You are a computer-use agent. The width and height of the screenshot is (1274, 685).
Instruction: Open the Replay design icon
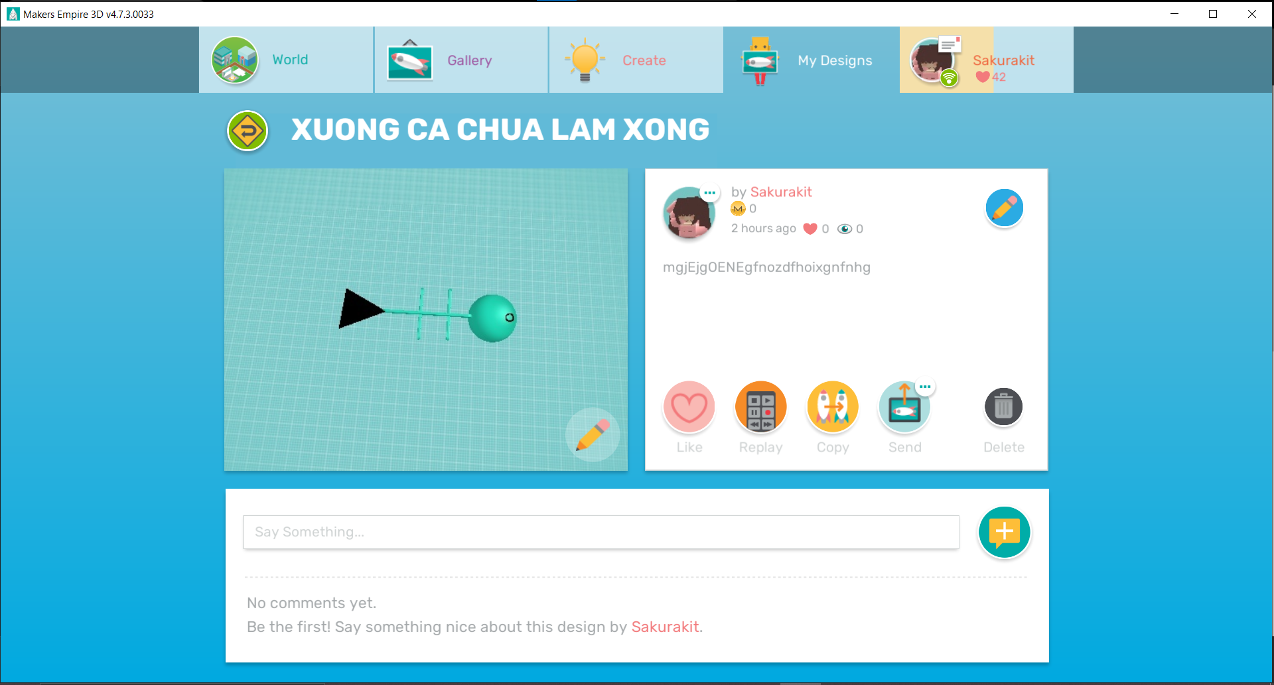761,406
